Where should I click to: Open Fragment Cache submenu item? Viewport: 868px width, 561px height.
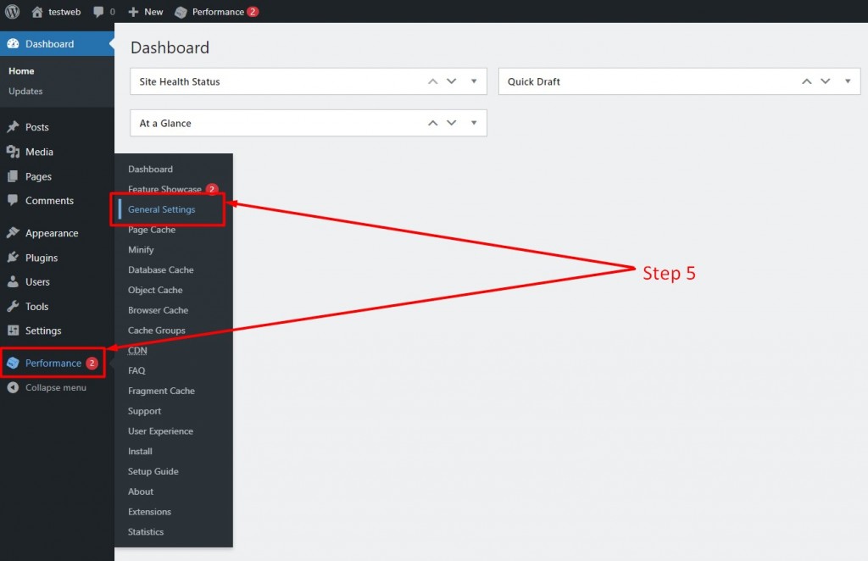pyautogui.click(x=161, y=391)
